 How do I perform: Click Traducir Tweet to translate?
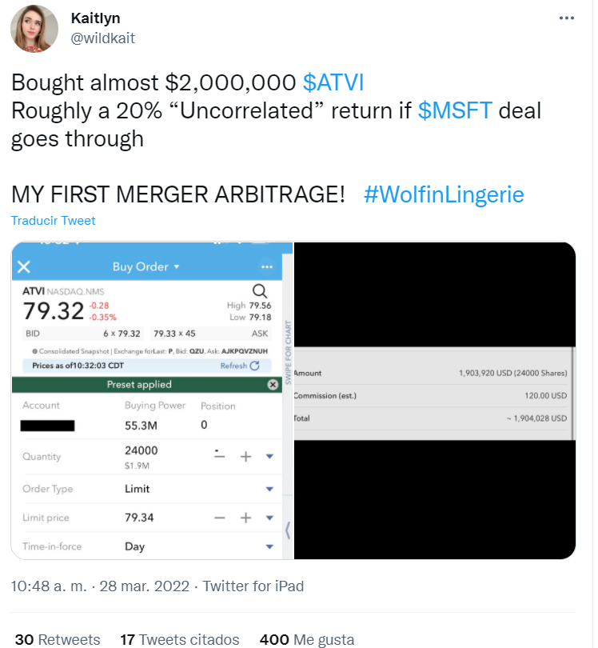click(54, 221)
